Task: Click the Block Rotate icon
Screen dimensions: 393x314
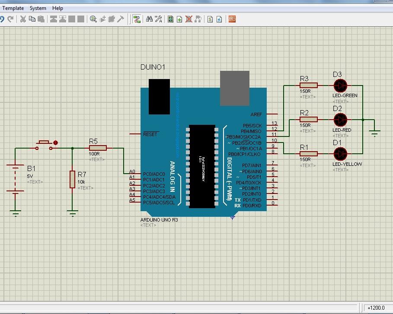Action: tap(72, 19)
